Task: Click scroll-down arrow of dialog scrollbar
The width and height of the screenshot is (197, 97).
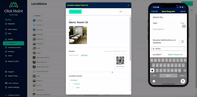Action: tap(130, 90)
